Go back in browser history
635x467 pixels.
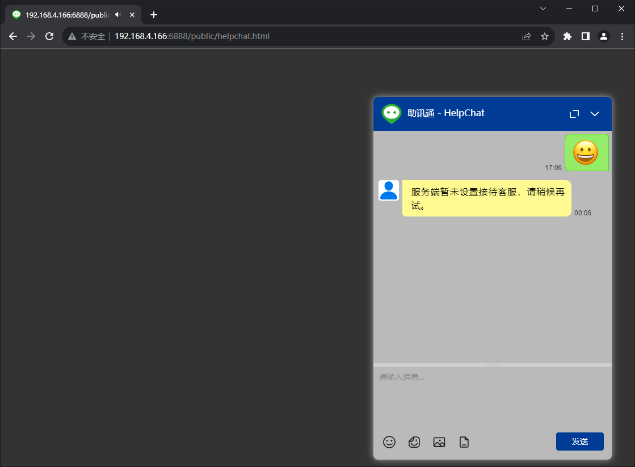click(x=13, y=36)
